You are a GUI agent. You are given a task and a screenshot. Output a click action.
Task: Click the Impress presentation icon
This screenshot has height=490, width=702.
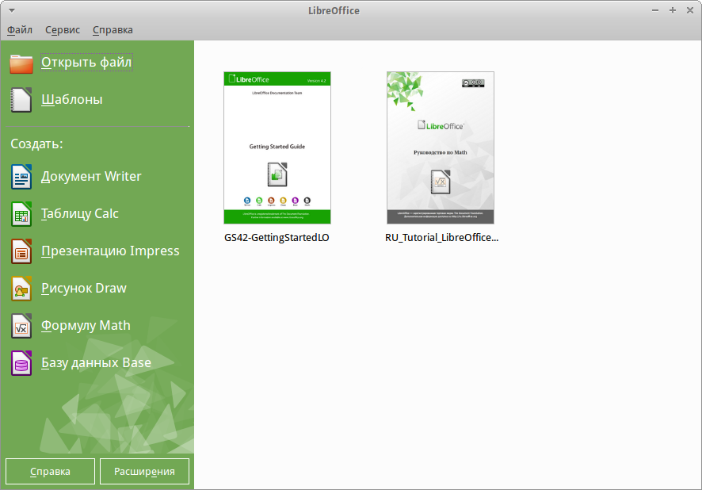pyautogui.click(x=21, y=251)
